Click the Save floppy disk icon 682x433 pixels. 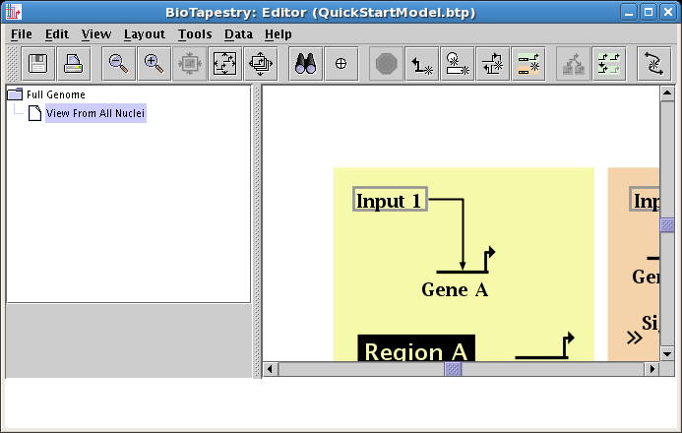coord(38,63)
